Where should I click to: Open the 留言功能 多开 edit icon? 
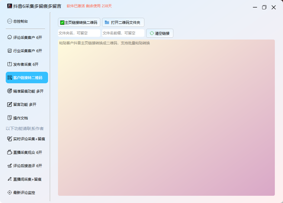pos(10,104)
